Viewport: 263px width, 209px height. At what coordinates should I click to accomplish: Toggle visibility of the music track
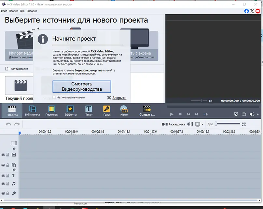(x=3, y=184)
